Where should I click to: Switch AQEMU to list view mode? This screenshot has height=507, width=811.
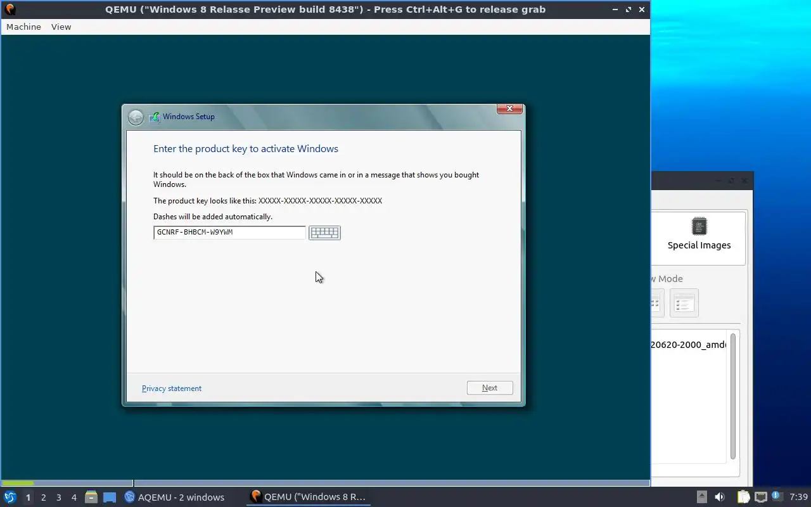(x=684, y=303)
